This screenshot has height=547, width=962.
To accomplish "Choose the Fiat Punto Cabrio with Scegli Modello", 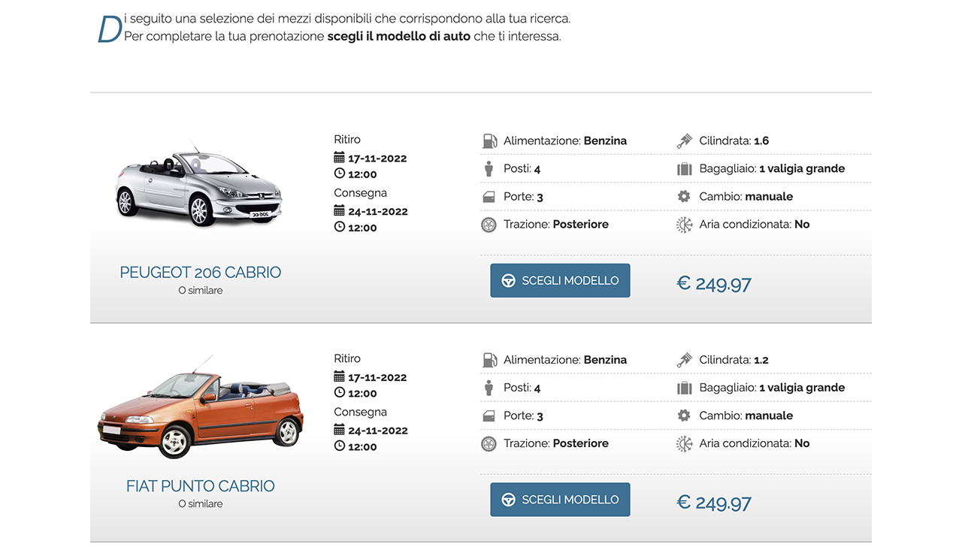I will click(560, 500).
